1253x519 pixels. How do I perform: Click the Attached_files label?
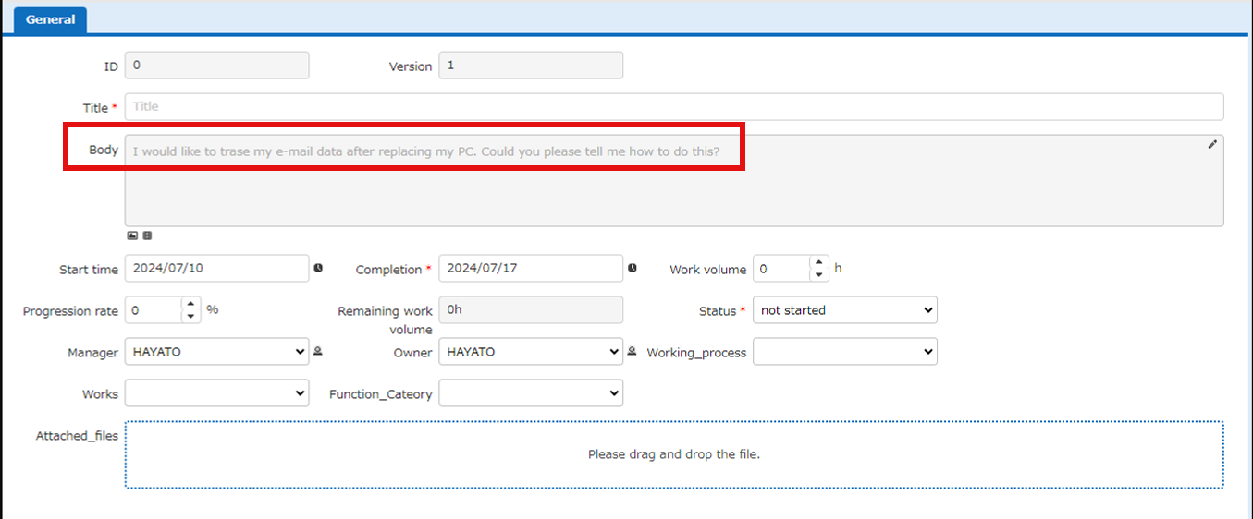(77, 436)
